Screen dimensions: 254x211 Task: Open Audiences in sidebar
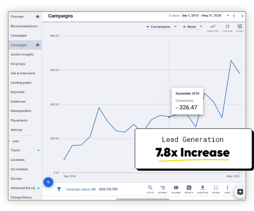coord(18,102)
